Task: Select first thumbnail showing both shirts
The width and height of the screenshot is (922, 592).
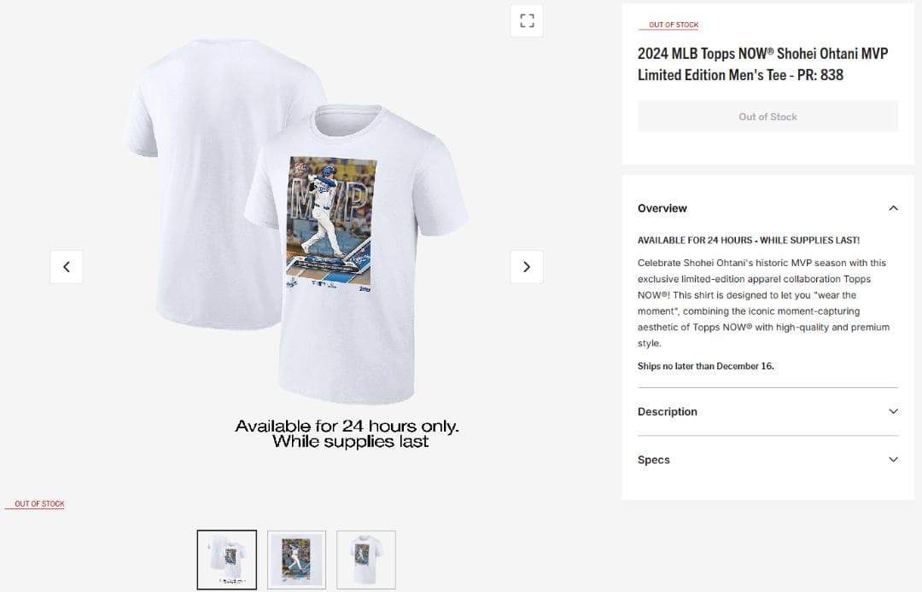Action: point(227,560)
